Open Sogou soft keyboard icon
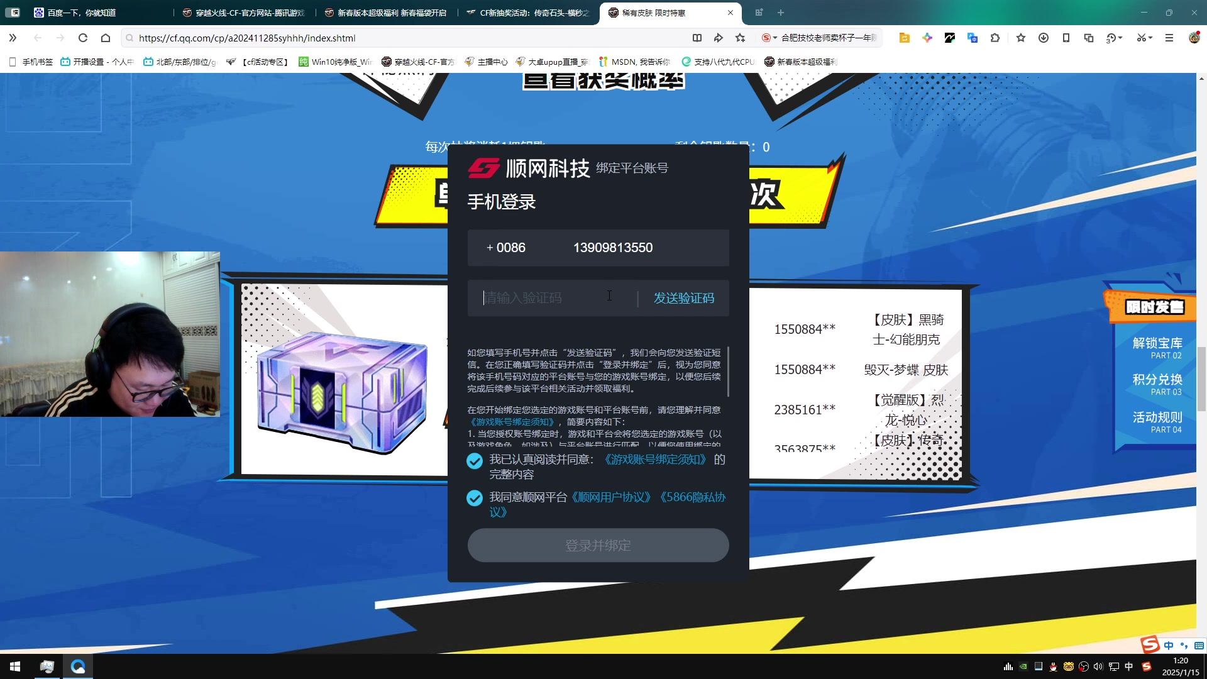 click(1199, 646)
